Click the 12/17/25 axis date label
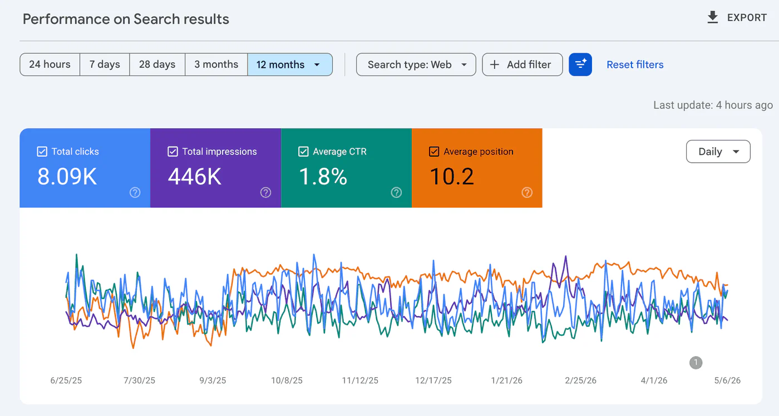This screenshot has width=779, height=416. click(433, 380)
